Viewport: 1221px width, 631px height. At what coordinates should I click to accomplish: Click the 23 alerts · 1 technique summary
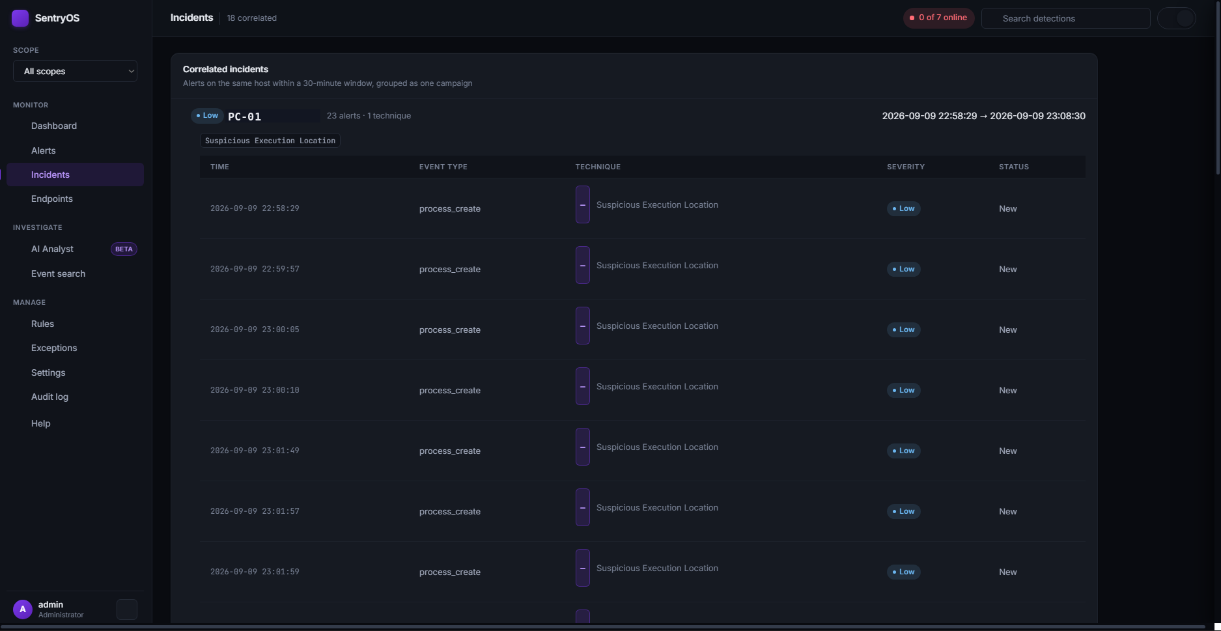[369, 115]
